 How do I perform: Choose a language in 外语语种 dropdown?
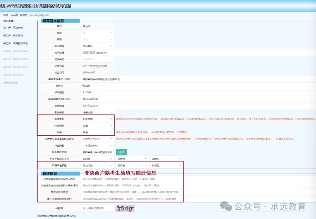tap(97, 126)
